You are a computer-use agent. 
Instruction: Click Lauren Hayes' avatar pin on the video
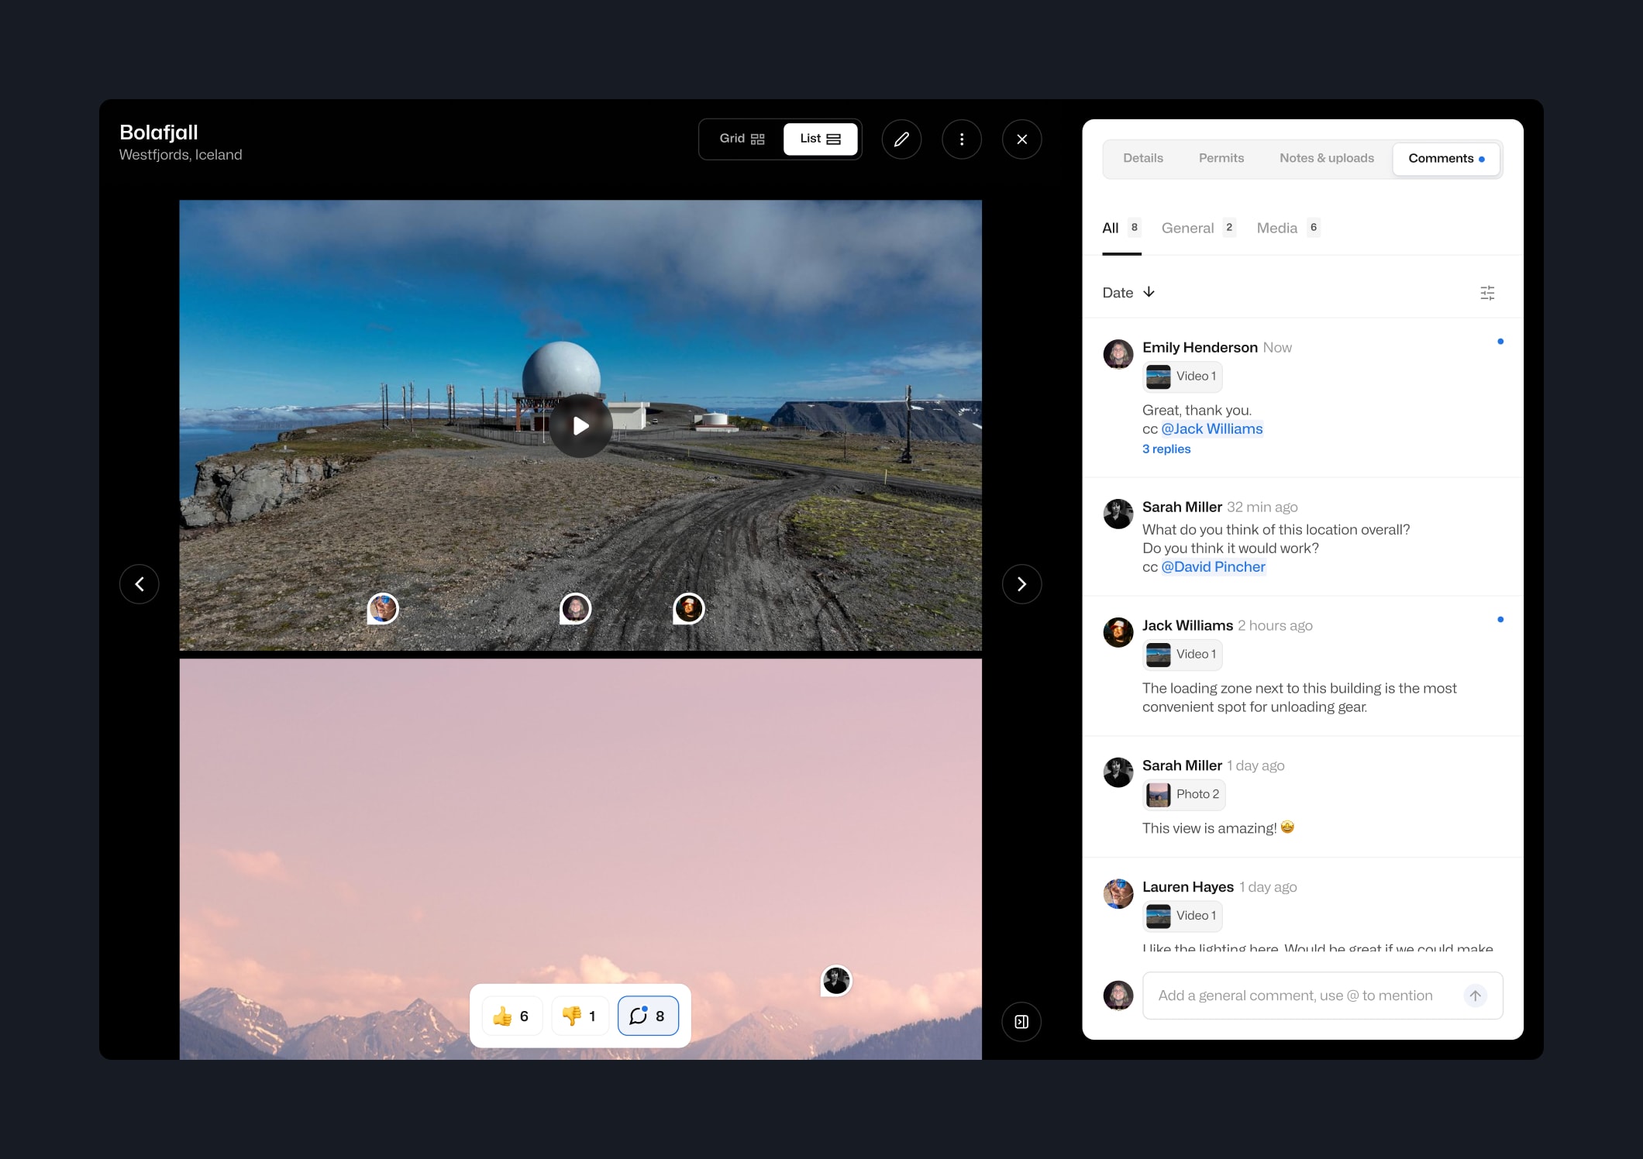pyautogui.click(x=383, y=609)
